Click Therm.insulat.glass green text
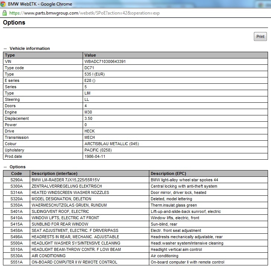271x268 pixels. click(174, 205)
